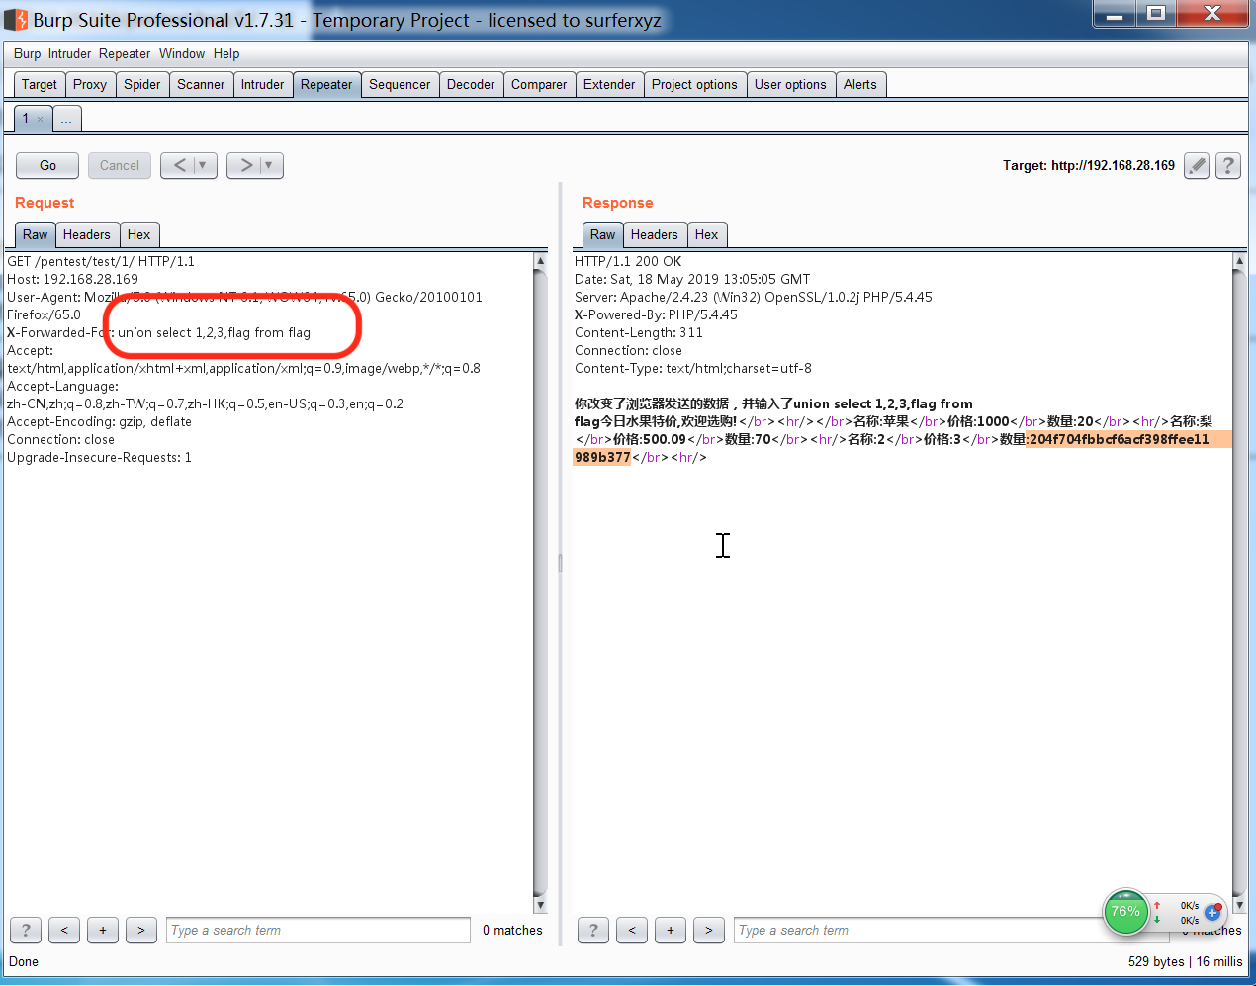Go to next match in response search
The image size is (1256, 986).
(x=708, y=930)
